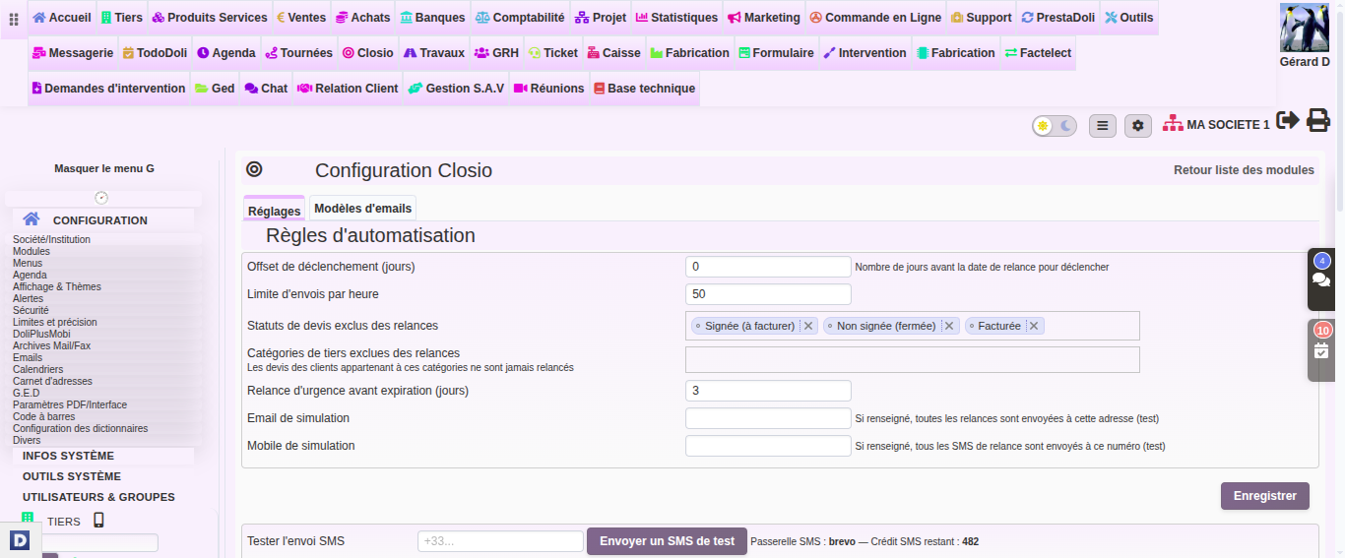Click the Agenda clock icon
This screenshot has height=558, width=1345.
click(x=202, y=53)
